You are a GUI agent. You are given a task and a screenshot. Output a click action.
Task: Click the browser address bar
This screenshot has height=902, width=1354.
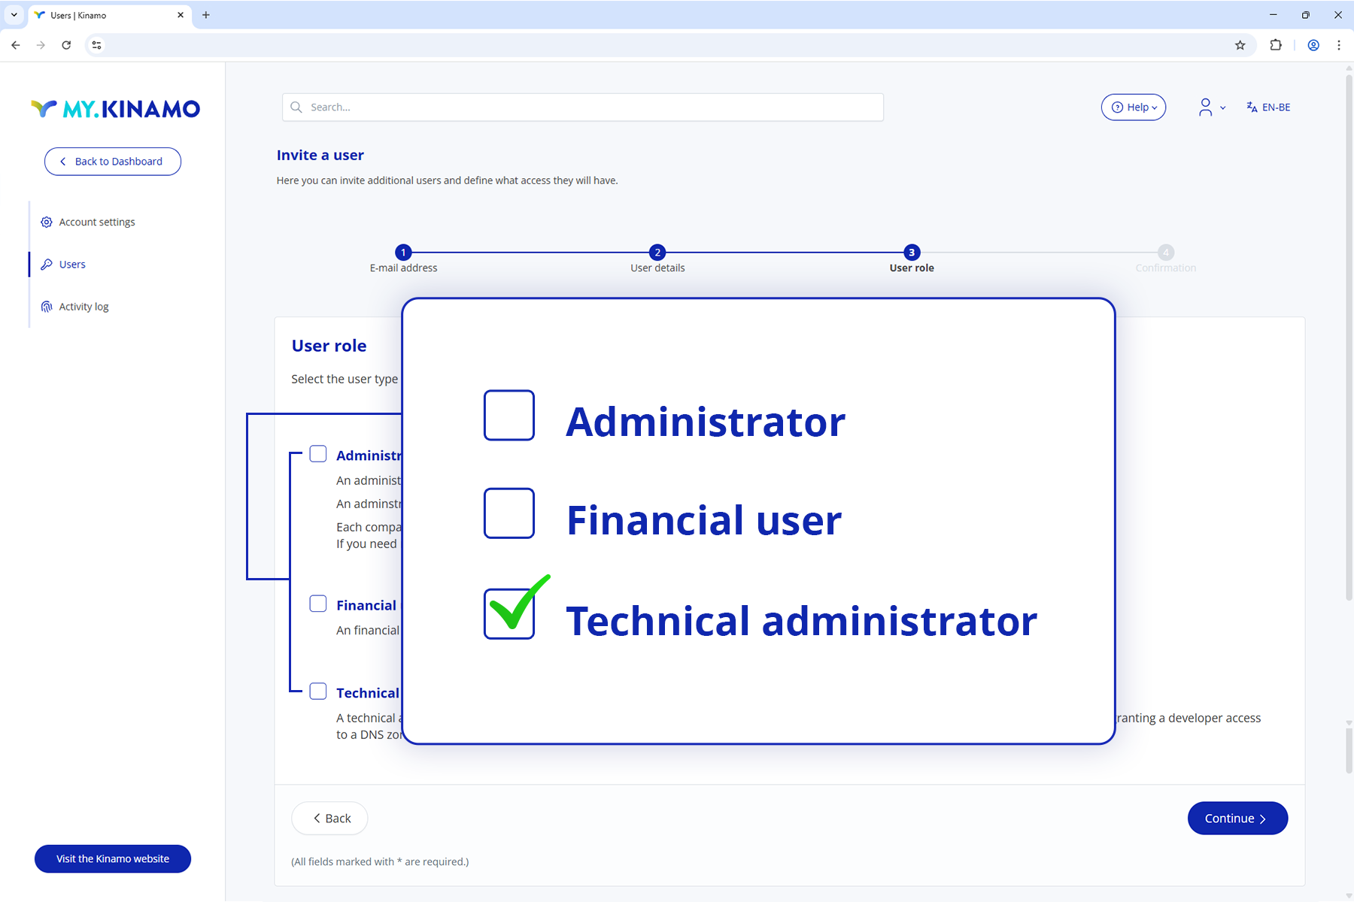point(669,45)
